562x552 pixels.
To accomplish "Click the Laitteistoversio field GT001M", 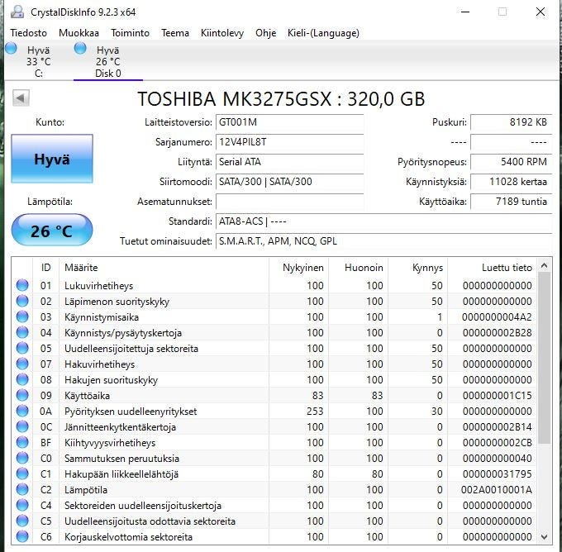I will tap(289, 122).
